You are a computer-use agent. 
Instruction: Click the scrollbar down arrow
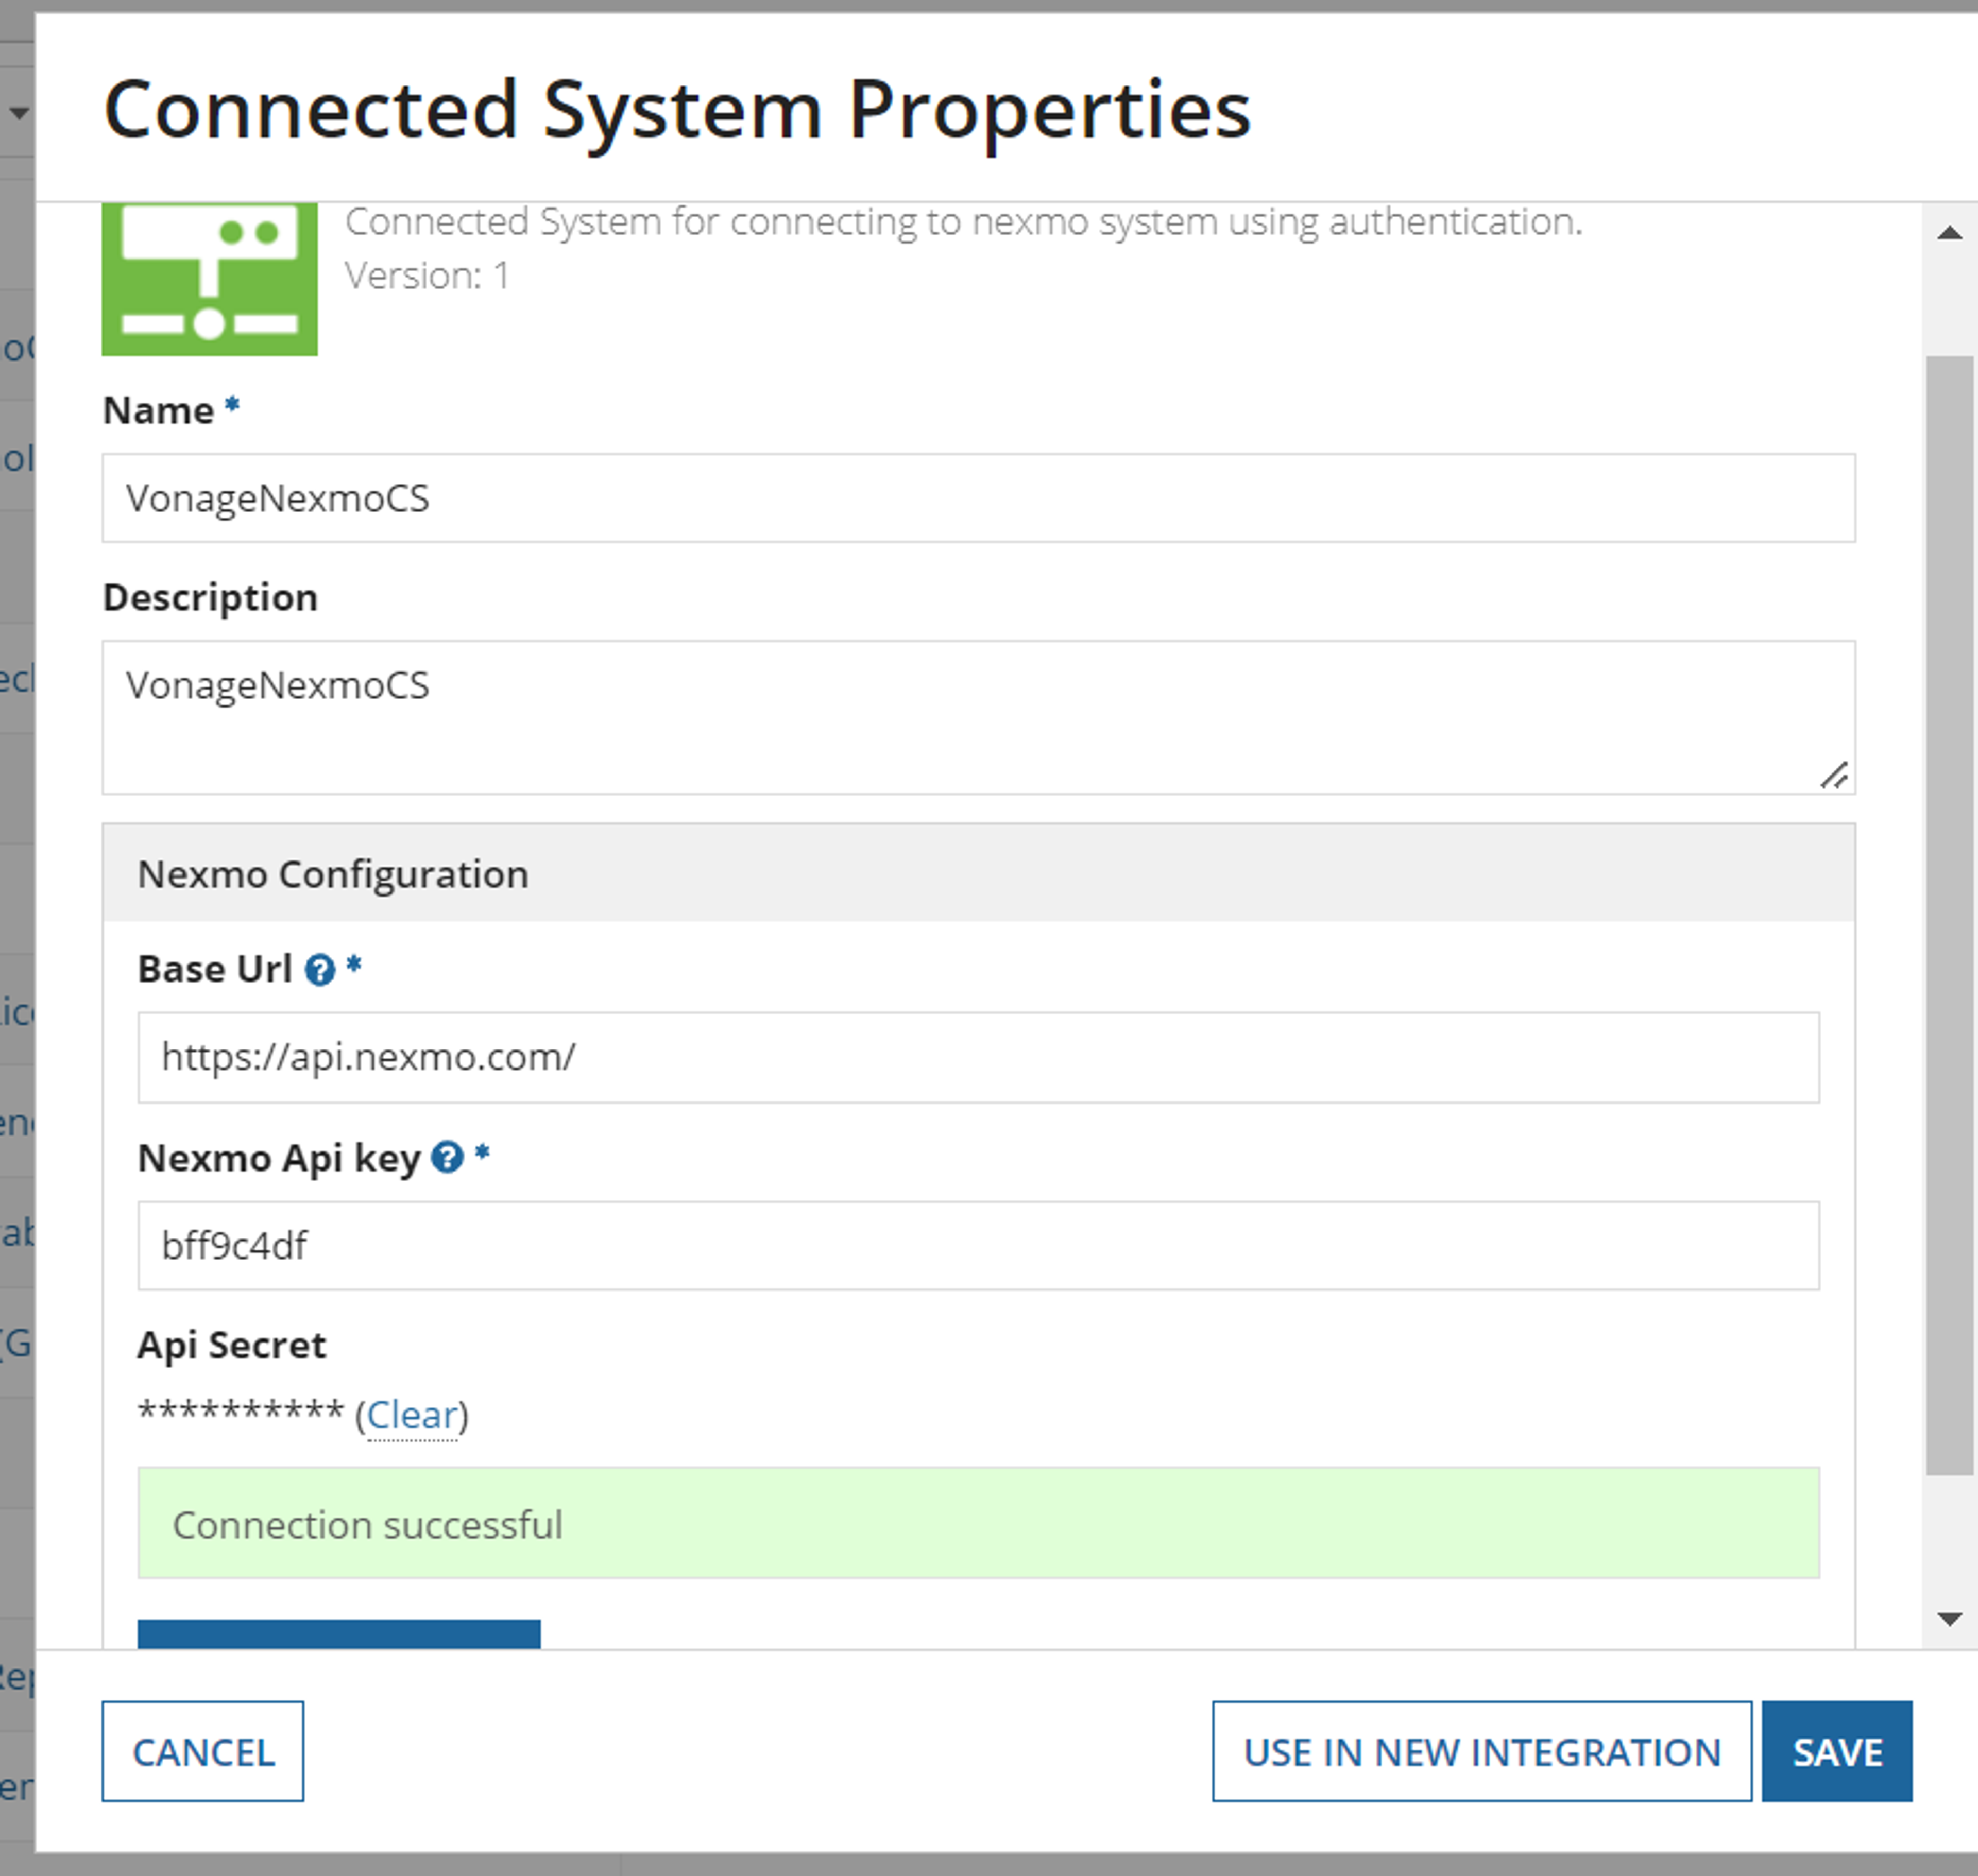click(1949, 1619)
